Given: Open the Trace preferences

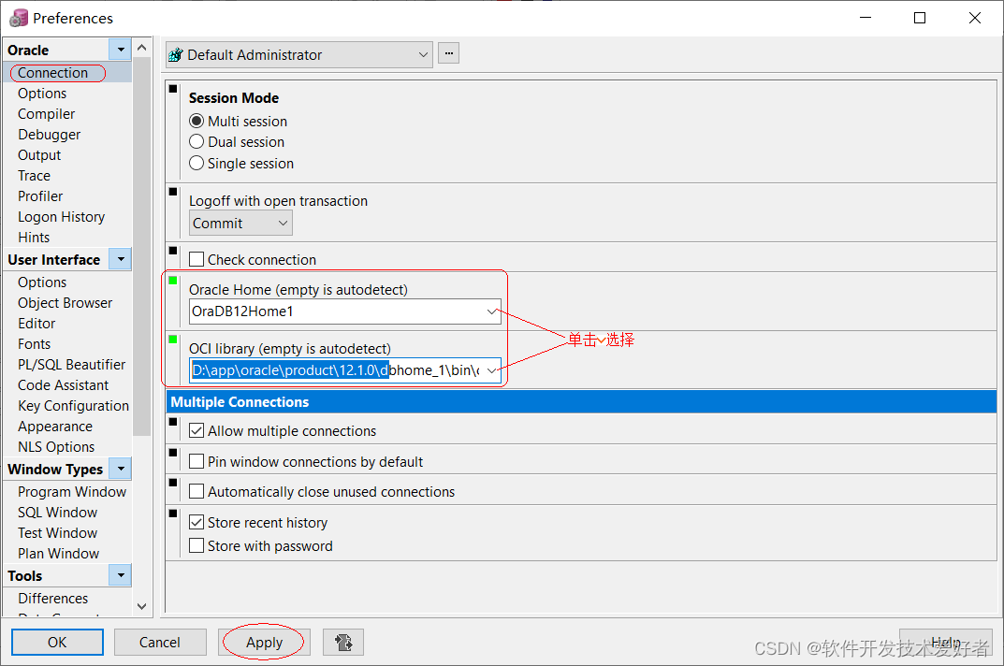Looking at the screenshot, I should tap(34, 176).
